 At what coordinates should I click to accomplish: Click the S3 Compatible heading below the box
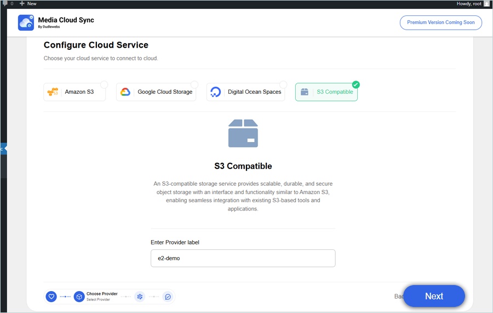coord(243,166)
